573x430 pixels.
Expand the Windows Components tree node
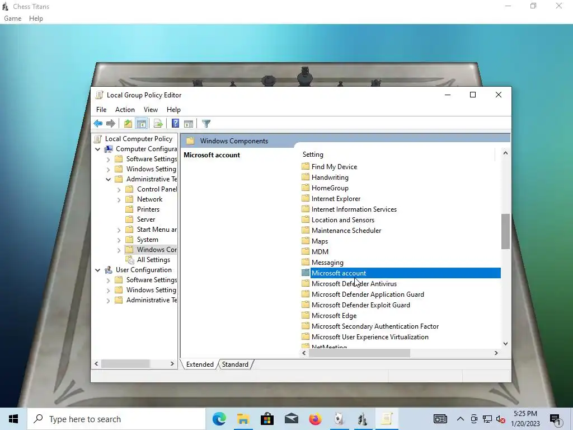(x=119, y=250)
